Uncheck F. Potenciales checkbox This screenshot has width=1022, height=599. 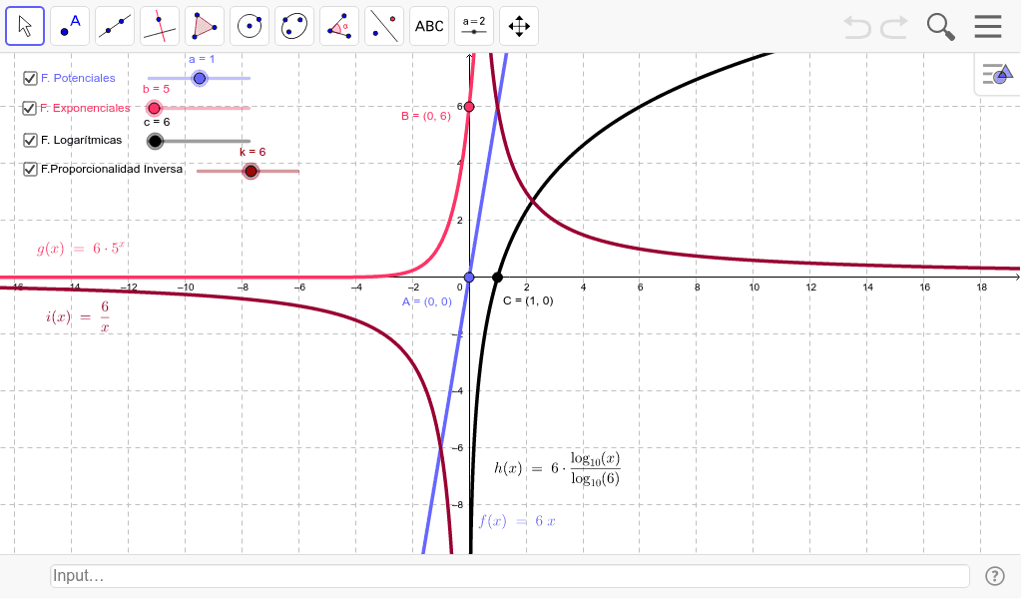(29, 78)
